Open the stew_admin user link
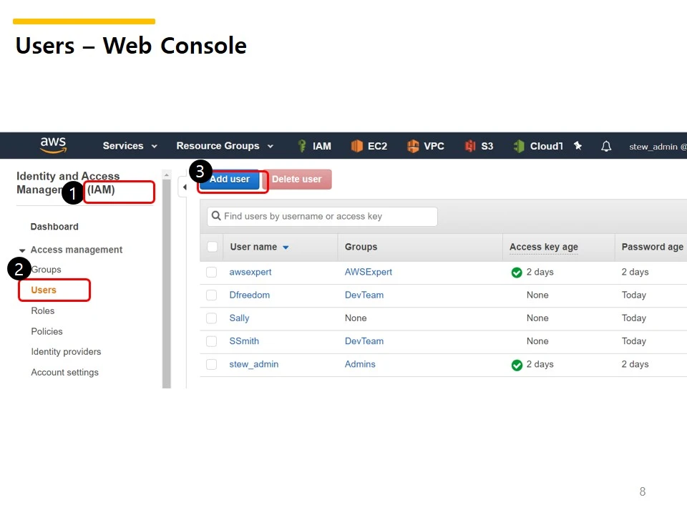 pyautogui.click(x=253, y=364)
